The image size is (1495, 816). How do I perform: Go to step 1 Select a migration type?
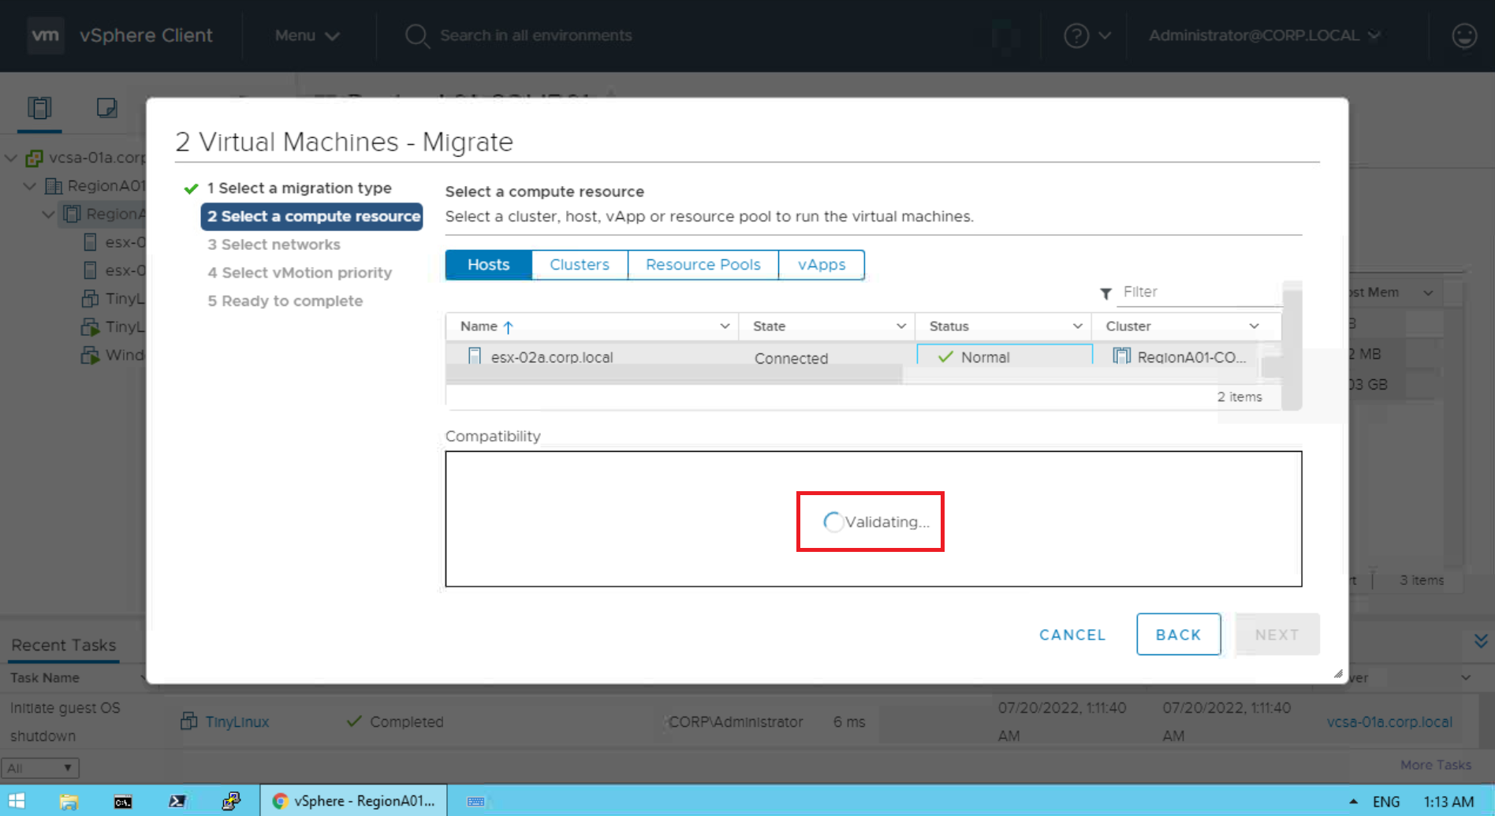pos(299,188)
